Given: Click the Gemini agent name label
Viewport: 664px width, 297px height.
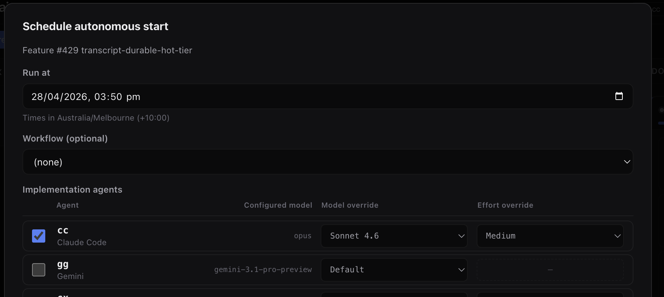Looking at the screenshot, I should tap(70, 276).
